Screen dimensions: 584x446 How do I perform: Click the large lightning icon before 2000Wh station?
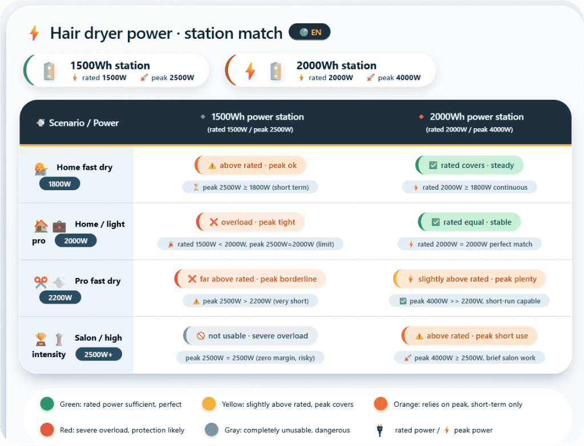click(250, 71)
